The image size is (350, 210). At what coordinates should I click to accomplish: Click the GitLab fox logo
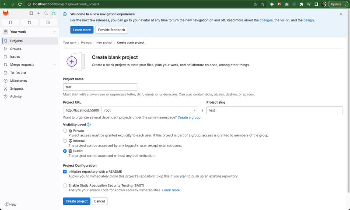6,13
